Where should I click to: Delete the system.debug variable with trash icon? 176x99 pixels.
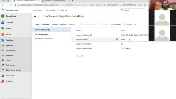tap(117, 39)
